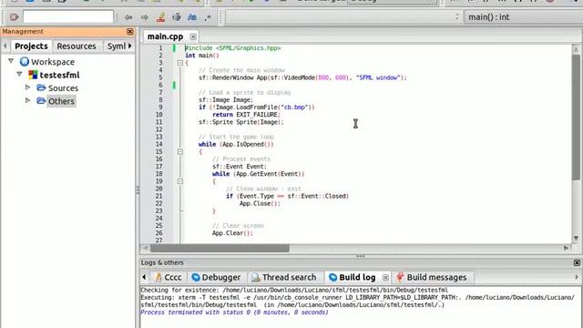Open the Cccc log tab
Image resolution: width=583 pixels, height=328 pixels.
(168, 277)
